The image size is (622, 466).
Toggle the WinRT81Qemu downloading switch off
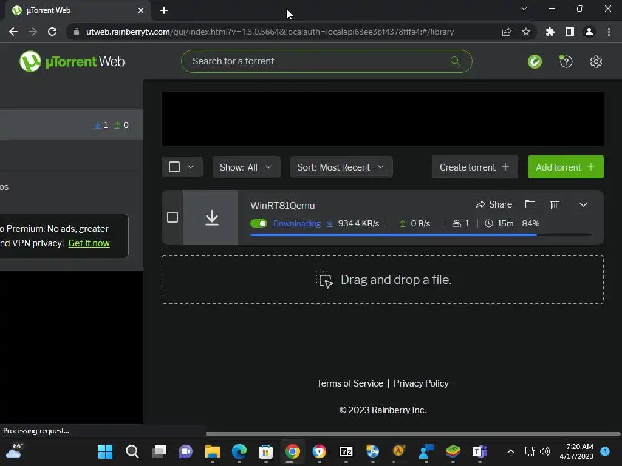(x=259, y=223)
